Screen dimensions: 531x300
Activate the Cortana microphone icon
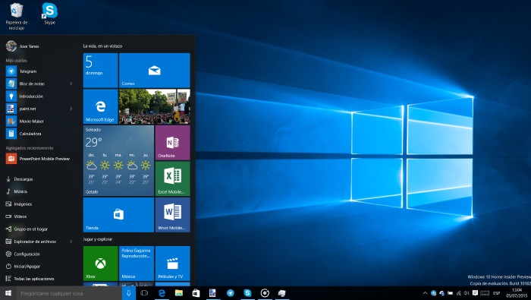[x=129, y=293]
